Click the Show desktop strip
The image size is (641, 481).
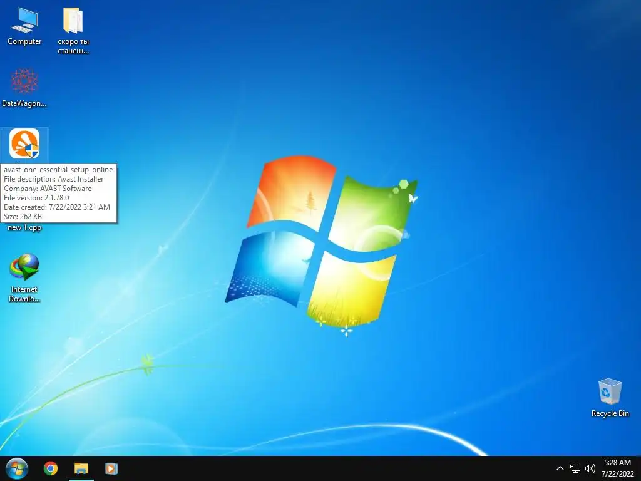click(x=639, y=468)
